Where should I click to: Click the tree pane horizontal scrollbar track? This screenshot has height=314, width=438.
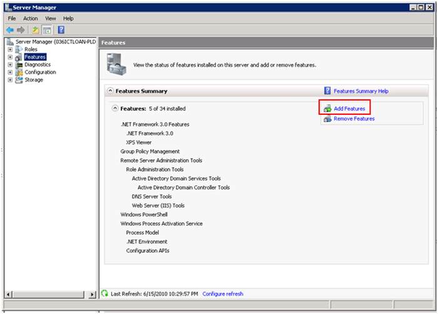pos(50,294)
